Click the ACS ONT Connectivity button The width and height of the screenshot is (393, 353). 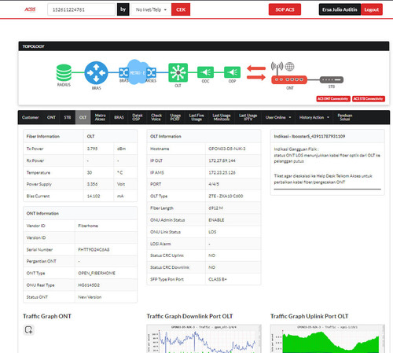click(x=333, y=99)
